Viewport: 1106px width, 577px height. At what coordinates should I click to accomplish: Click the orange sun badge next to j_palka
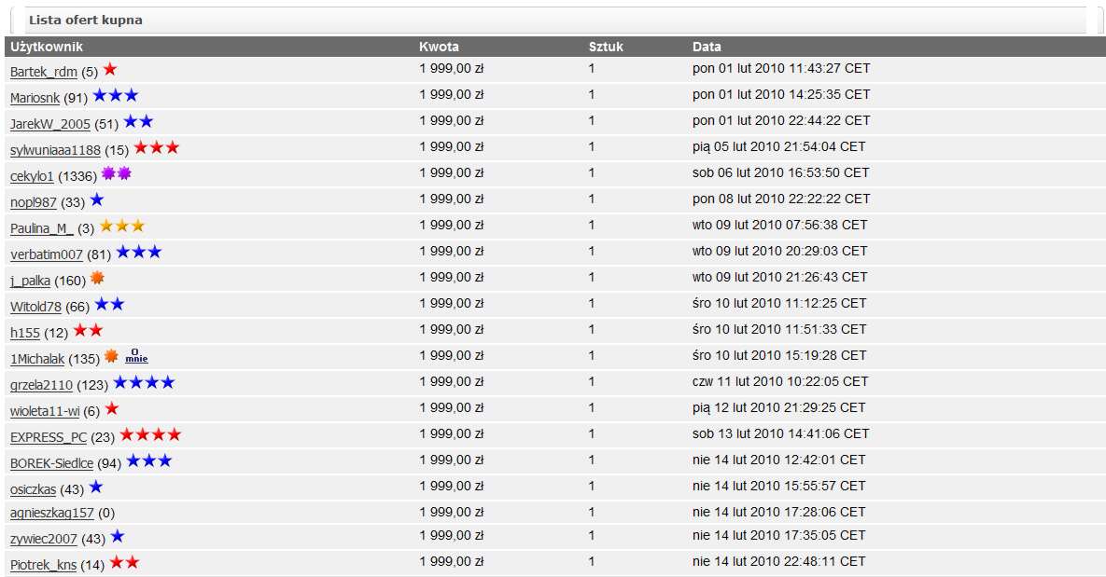click(97, 279)
